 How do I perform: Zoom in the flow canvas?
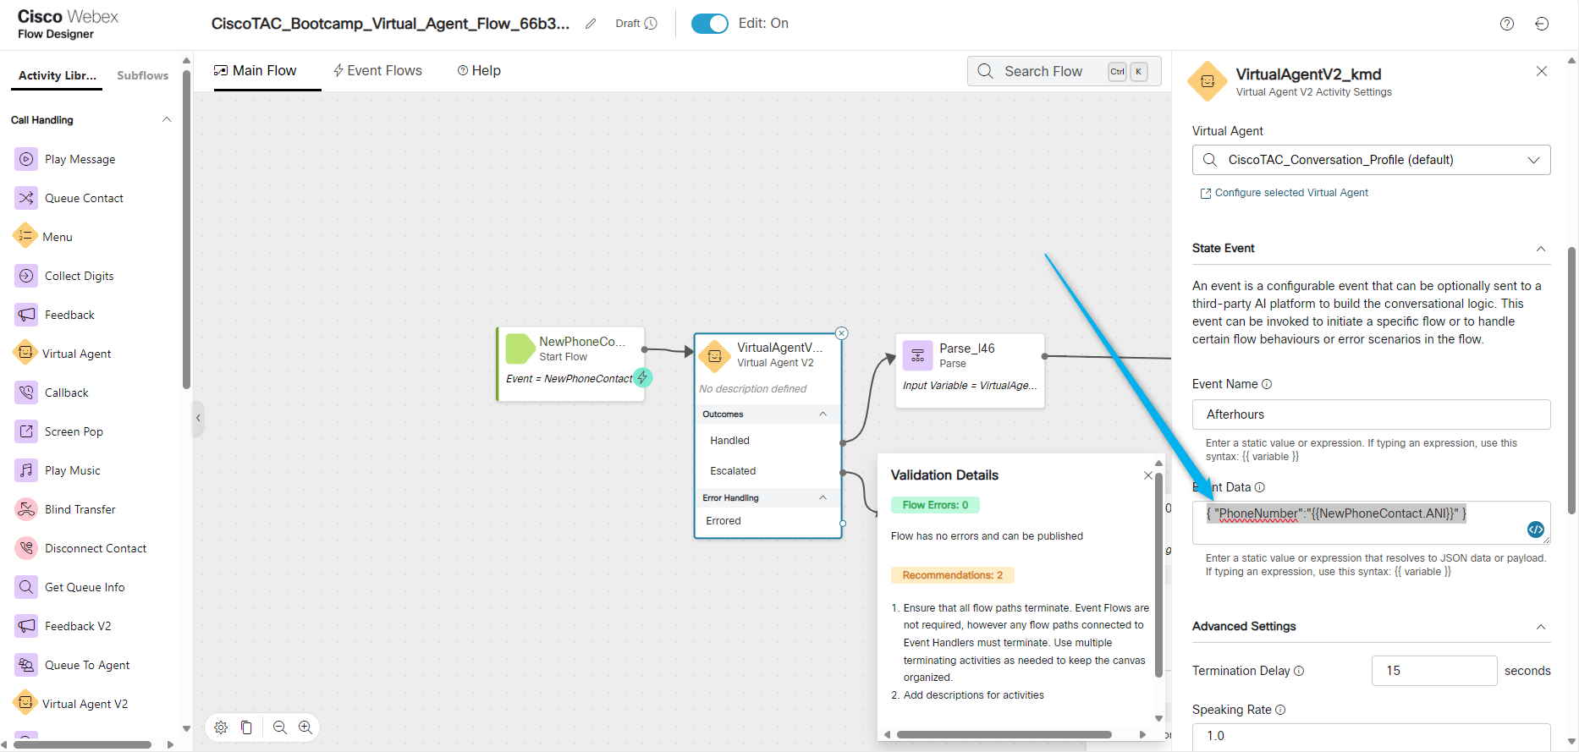point(305,727)
